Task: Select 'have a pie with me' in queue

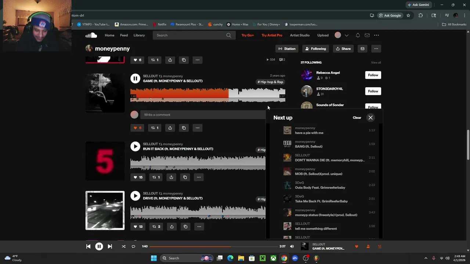Action: 329,131
